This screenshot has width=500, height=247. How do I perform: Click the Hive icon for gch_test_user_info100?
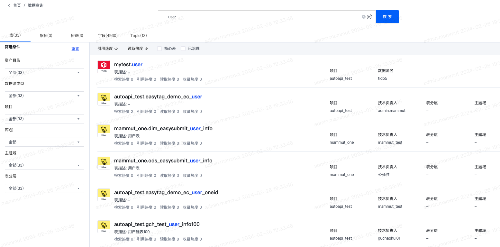104,227
